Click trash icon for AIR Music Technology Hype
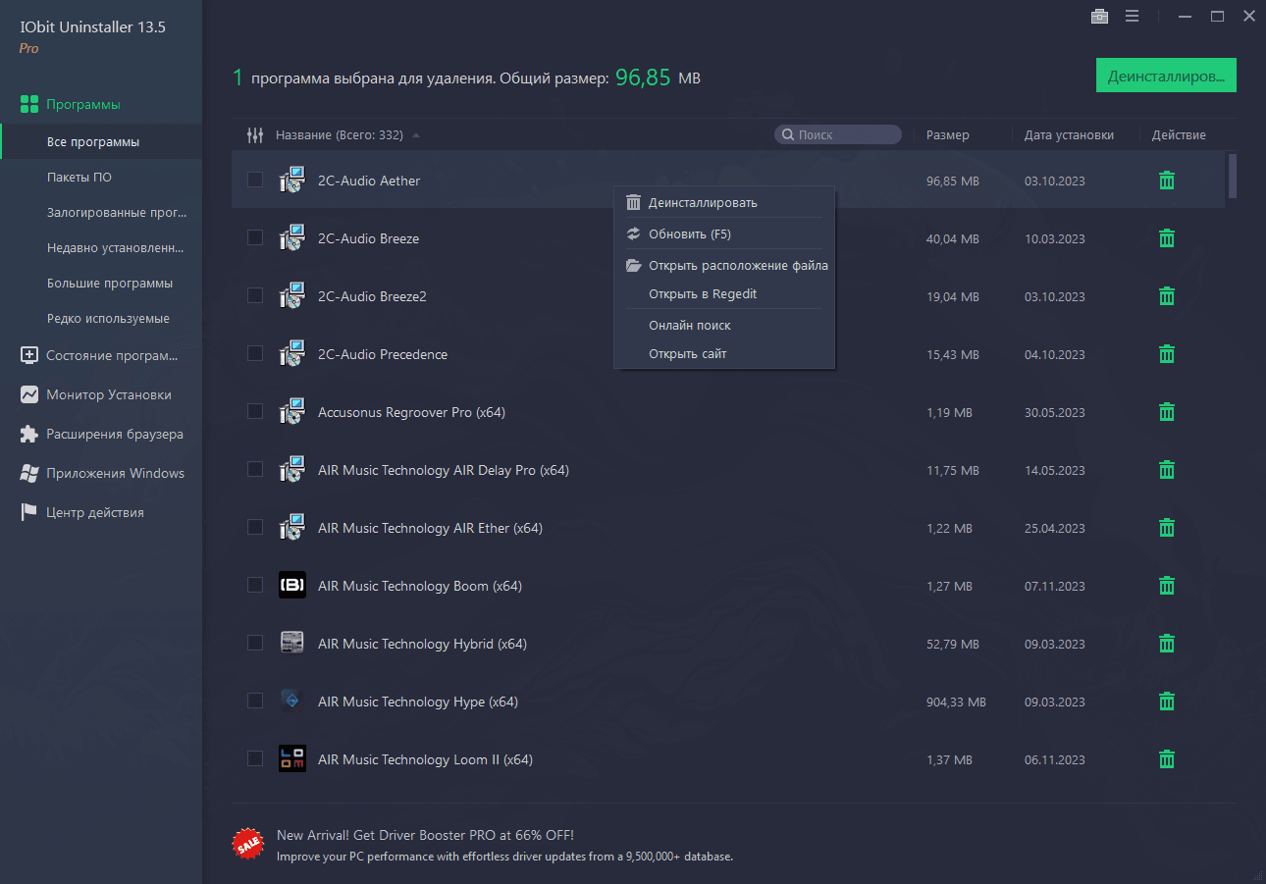 [1166, 702]
